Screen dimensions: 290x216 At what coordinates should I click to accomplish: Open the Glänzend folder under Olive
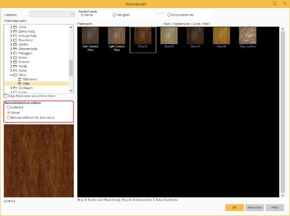click(x=29, y=79)
